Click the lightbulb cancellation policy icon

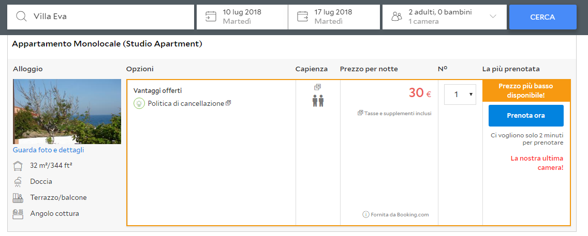coord(139,103)
